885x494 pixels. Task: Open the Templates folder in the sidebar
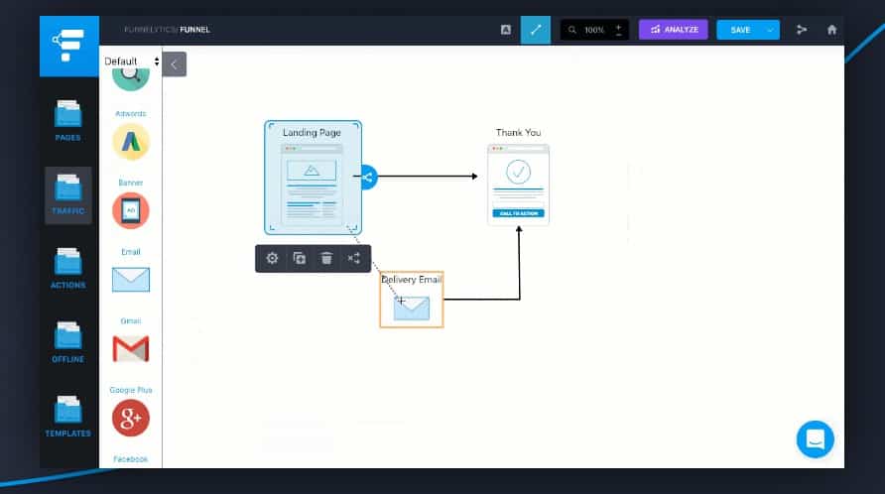pyautogui.click(x=67, y=417)
